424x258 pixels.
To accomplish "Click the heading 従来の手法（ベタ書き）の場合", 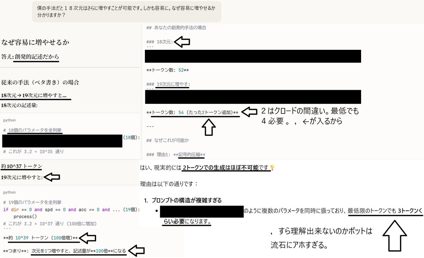I will point(40,82).
